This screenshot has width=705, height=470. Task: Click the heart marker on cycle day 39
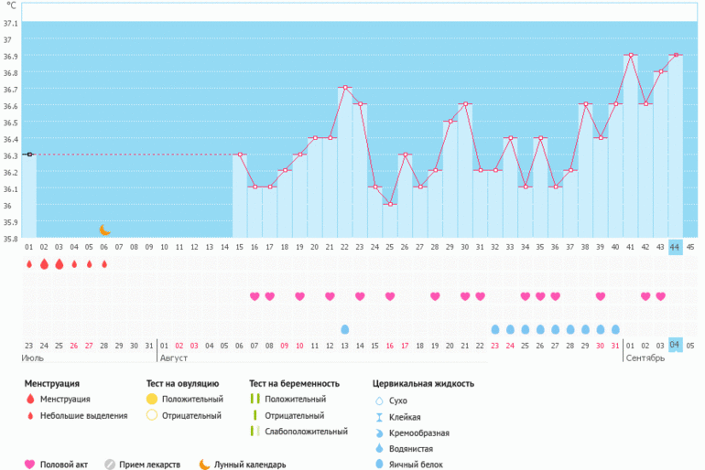601,296
